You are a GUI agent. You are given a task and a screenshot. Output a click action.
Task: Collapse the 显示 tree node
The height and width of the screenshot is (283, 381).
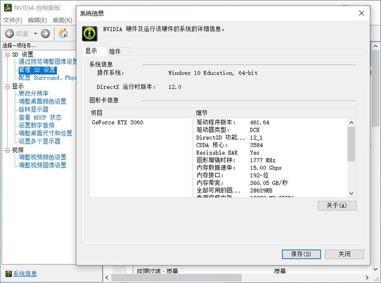click(8, 86)
